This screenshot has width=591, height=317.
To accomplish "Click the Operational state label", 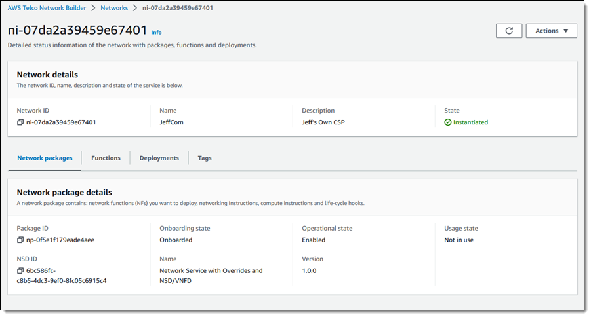I will (x=327, y=228).
